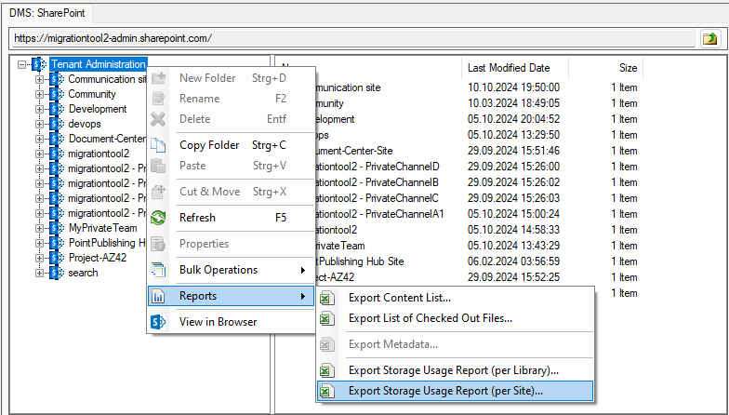This screenshot has height=415, width=729.
Task: Expand the Communication site tree node
Action: tap(39, 80)
